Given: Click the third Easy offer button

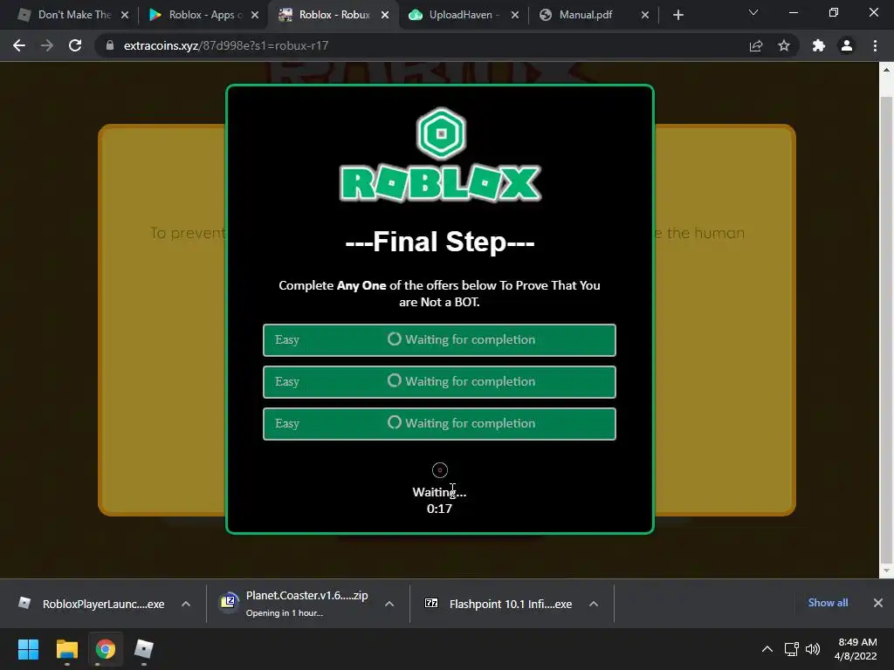Looking at the screenshot, I should 439,424.
